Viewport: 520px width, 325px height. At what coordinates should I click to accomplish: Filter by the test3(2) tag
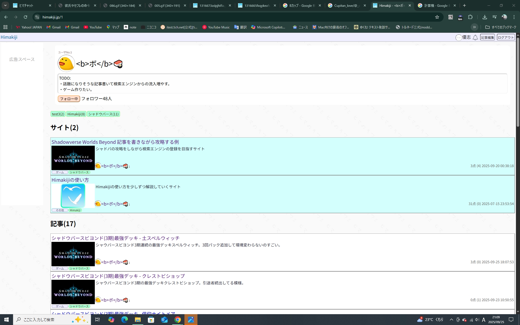58,114
